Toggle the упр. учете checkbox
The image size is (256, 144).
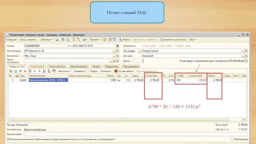click(x=143, y=46)
